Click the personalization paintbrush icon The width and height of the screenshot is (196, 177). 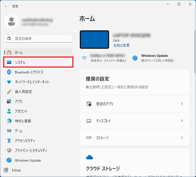coord(9,92)
